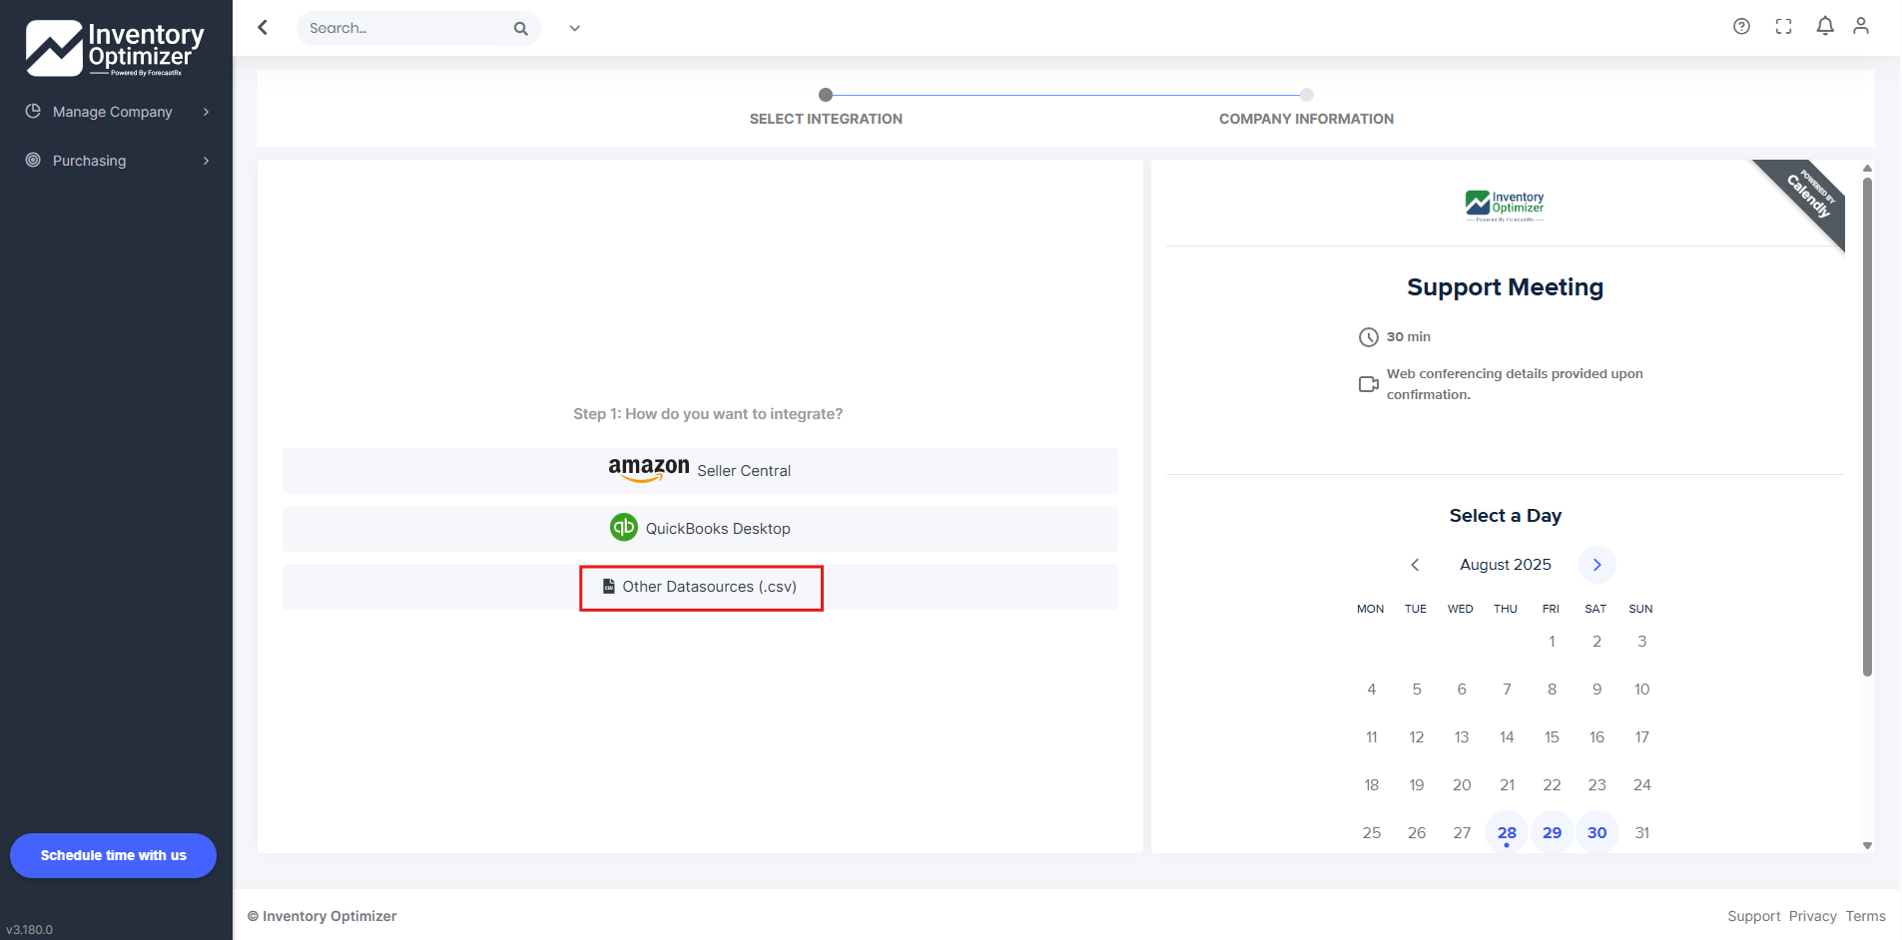1902x940 pixels.
Task: Select August 28 in calendar
Action: [x=1507, y=832]
